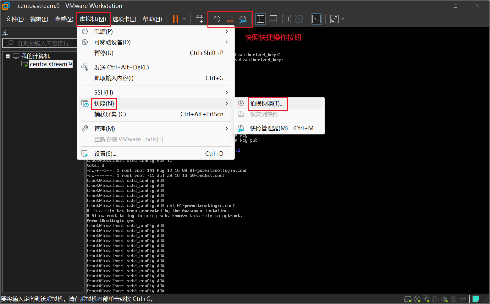Click chevron arrow on SSH(H) row
The width and height of the screenshot is (490, 304).
(227, 93)
